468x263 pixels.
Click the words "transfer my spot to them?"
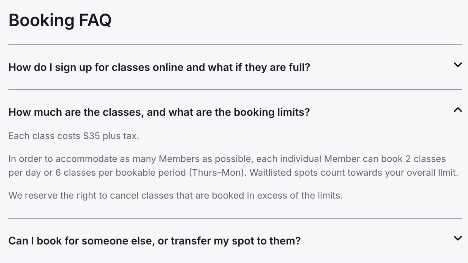[235, 241]
